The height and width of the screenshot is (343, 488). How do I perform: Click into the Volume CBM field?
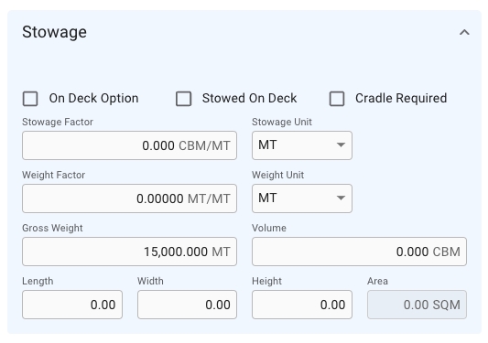click(359, 252)
